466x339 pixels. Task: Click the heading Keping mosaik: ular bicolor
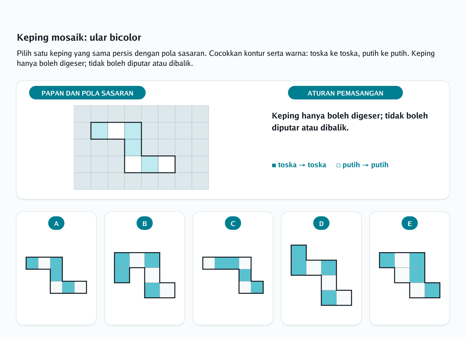(x=79, y=37)
